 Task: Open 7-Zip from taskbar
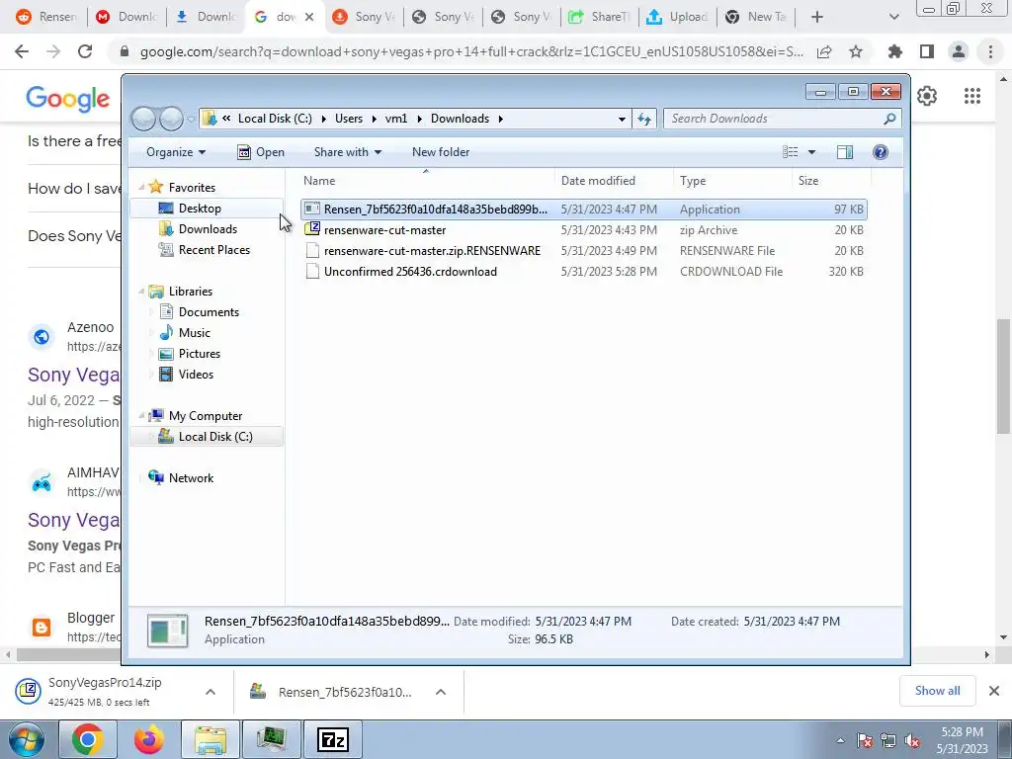334,739
